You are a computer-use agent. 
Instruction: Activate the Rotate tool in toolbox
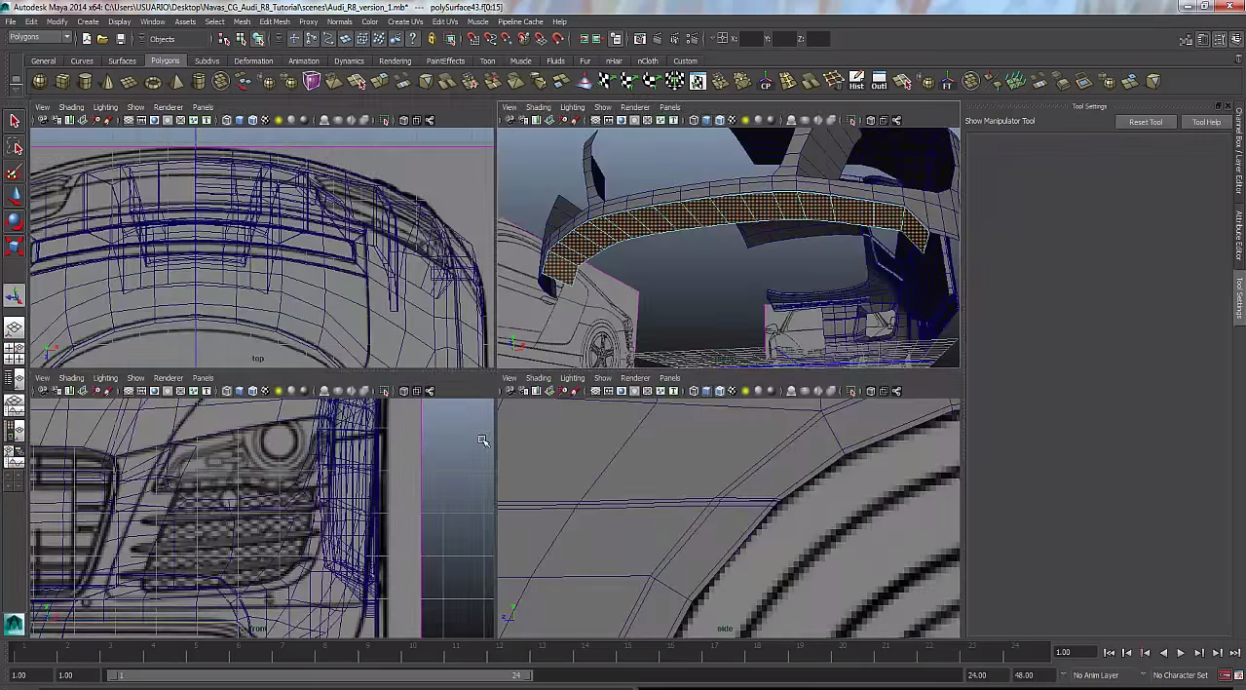coord(14,220)
